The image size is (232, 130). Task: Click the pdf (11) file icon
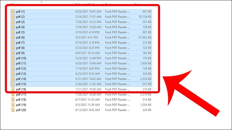click(13, 63)
